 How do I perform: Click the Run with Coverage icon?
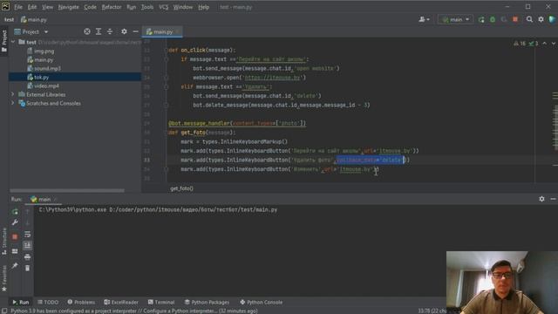(x=504, y=19)
